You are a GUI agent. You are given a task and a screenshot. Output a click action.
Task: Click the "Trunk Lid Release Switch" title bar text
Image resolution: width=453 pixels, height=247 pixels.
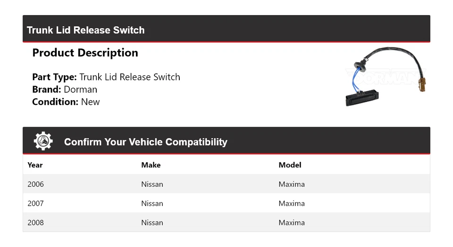85,30
